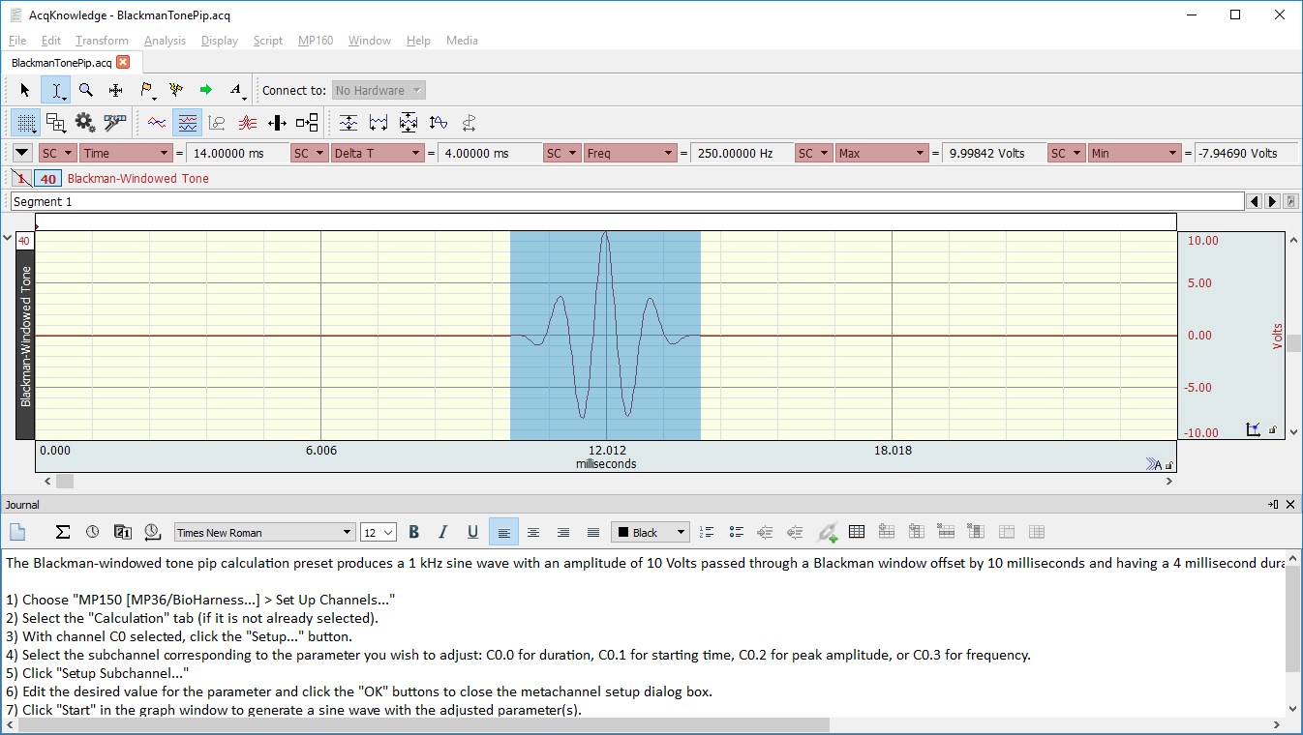The height and width of the screenshot is (735, 1303).
Task: Click the yellow event flag tool
Action: [146, 90]
